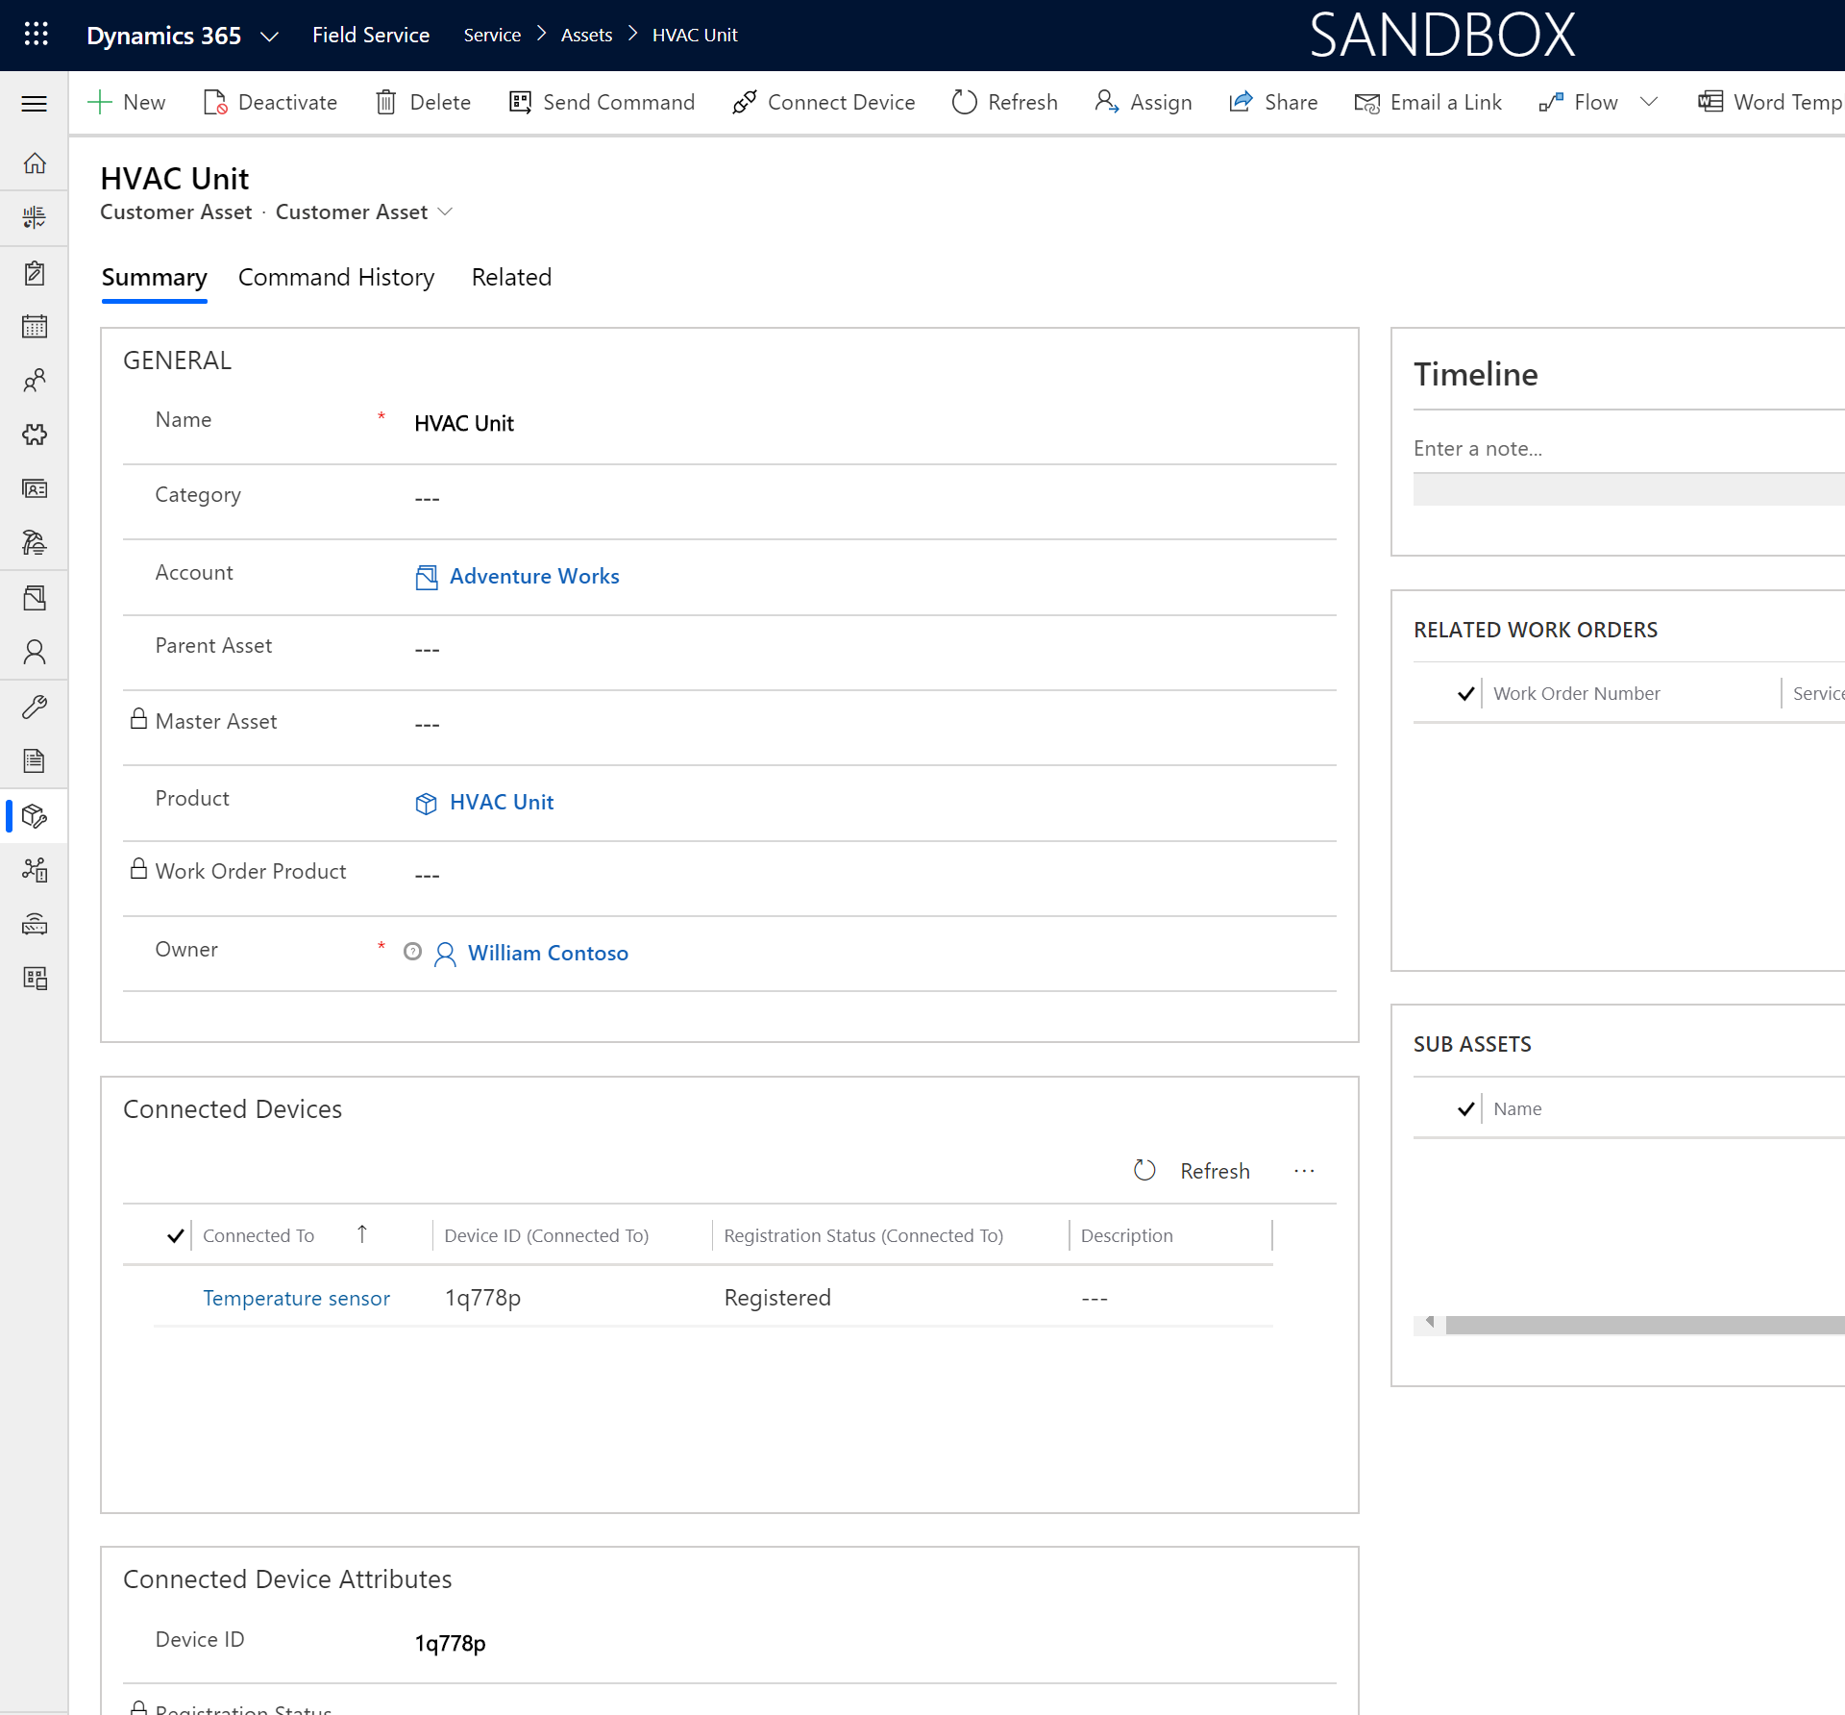Click Email a Link
The height and width of the screenshot is (1715, 1845).
[x=1428, y=102]
